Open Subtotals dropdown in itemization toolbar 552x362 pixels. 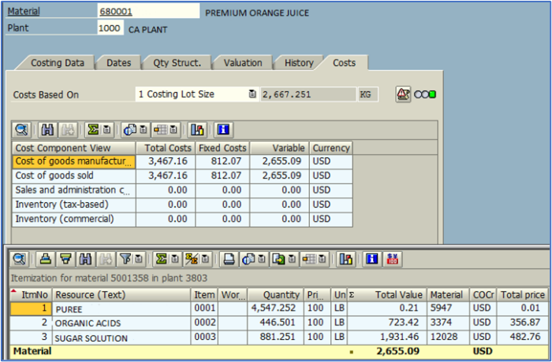pyautogui.click(x=205, y=260)
